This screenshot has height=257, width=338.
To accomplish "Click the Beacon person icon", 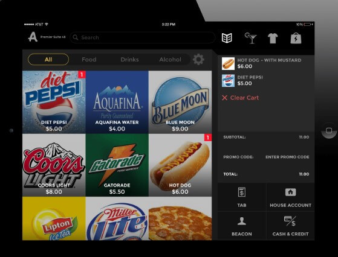I will click(242, 221).
